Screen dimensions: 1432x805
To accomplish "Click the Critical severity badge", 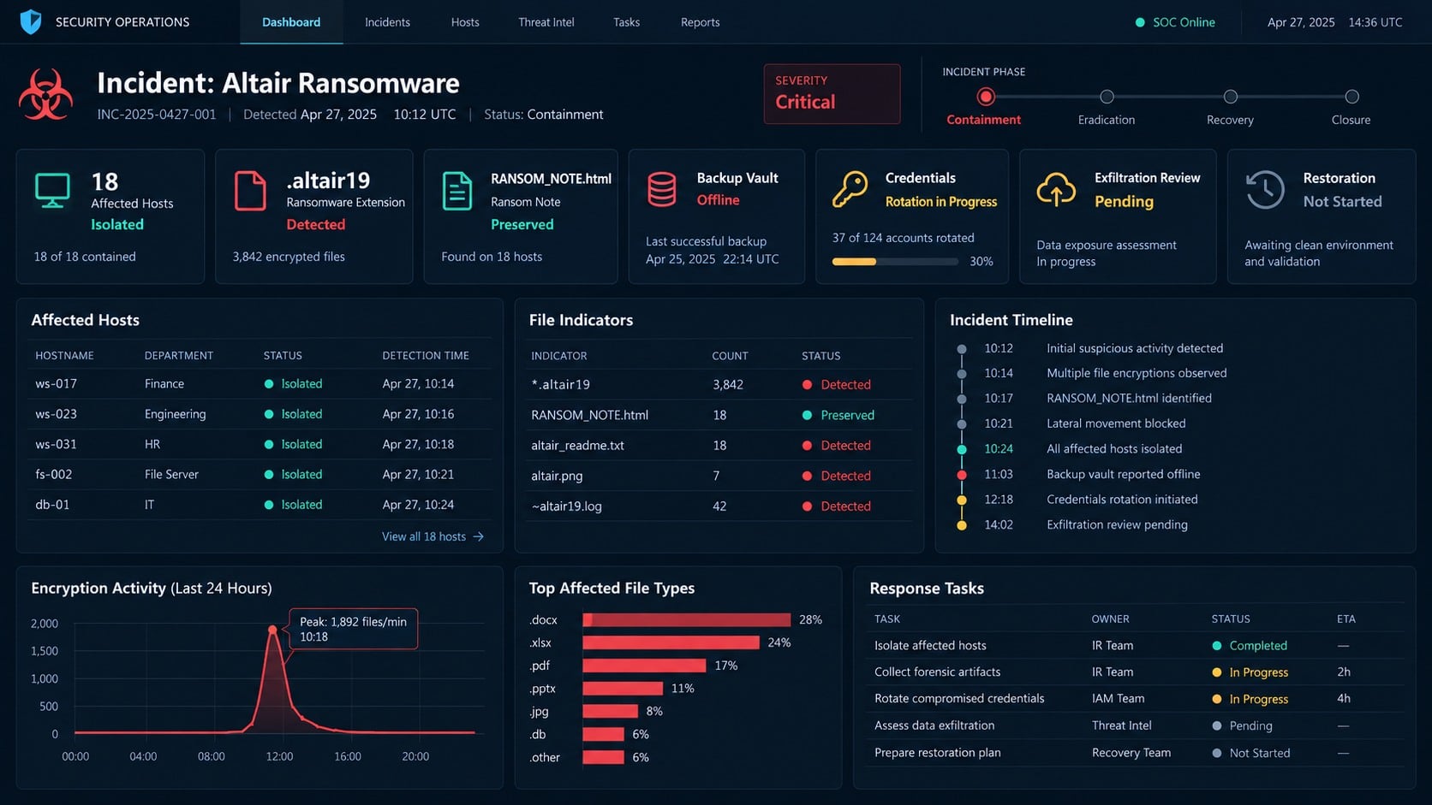I will [x=832, y=94].
